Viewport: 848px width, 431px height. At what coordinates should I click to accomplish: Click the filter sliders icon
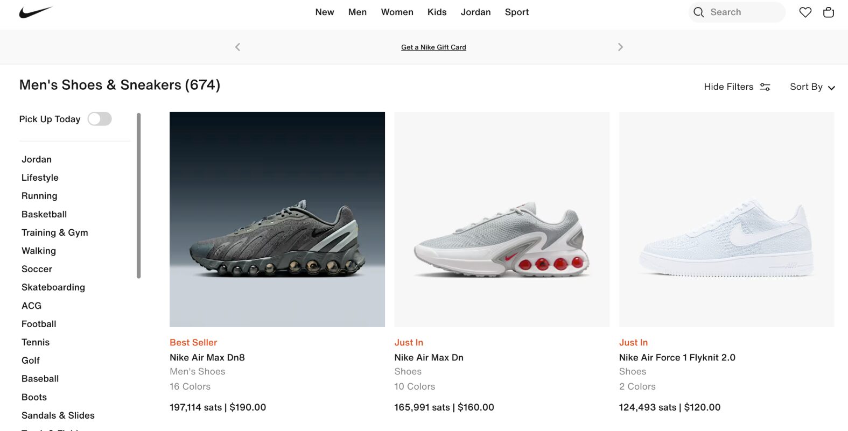coord(765,87)
